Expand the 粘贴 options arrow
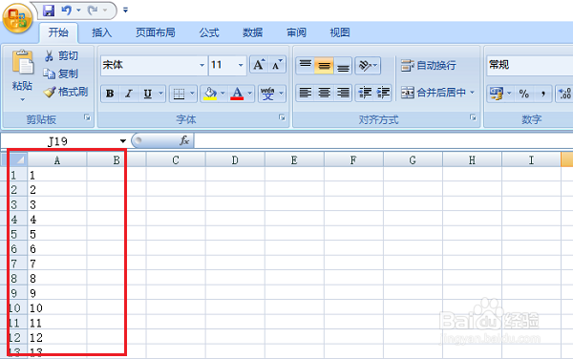Screen dimensions: 573x359 point(22,99)
